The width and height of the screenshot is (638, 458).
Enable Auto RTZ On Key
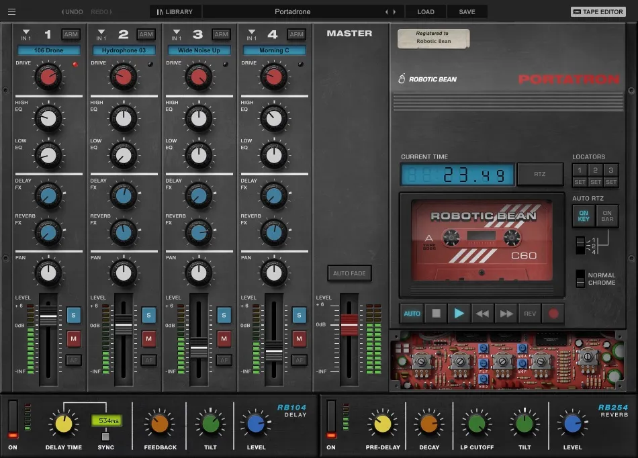tap(584, 216)
